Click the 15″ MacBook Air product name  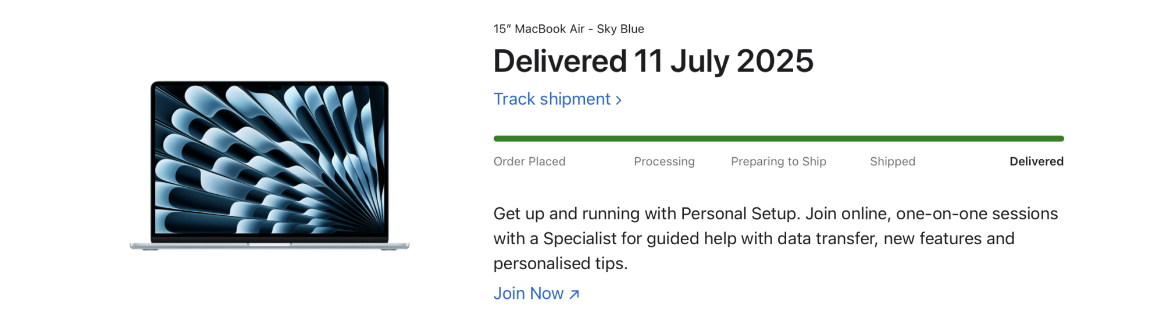tap(539, 29)
